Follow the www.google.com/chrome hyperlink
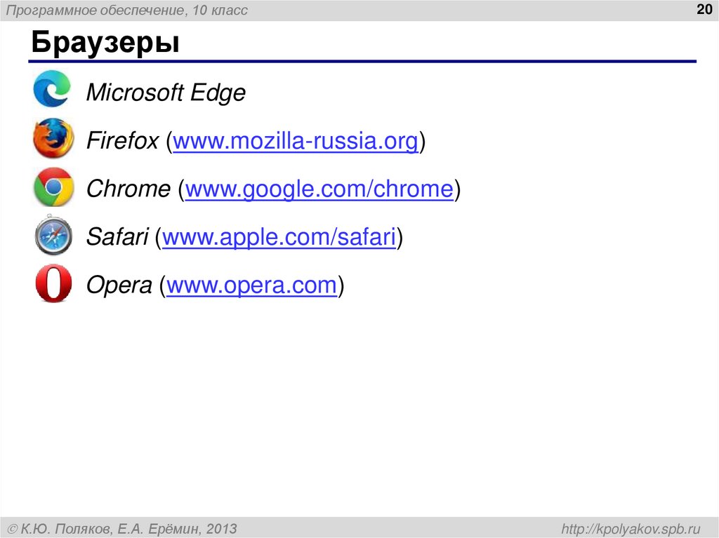The height and width of the screenshot is (538, 719). (319, 189)
